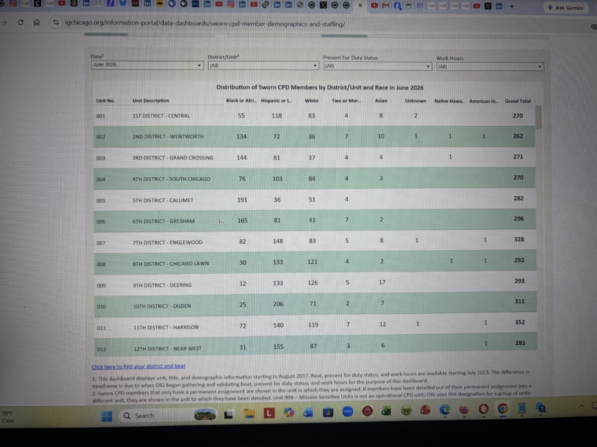Show hidden system tray icons chevron
Viewport: 597px width, 447px height.
(x=581, y=406)
